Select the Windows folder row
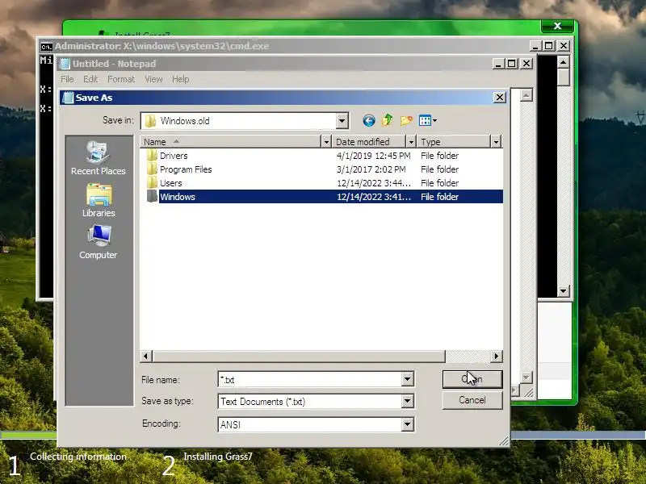The image size is (646, 484). 321,196
